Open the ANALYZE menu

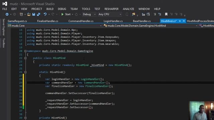click(x=128, y=9)
